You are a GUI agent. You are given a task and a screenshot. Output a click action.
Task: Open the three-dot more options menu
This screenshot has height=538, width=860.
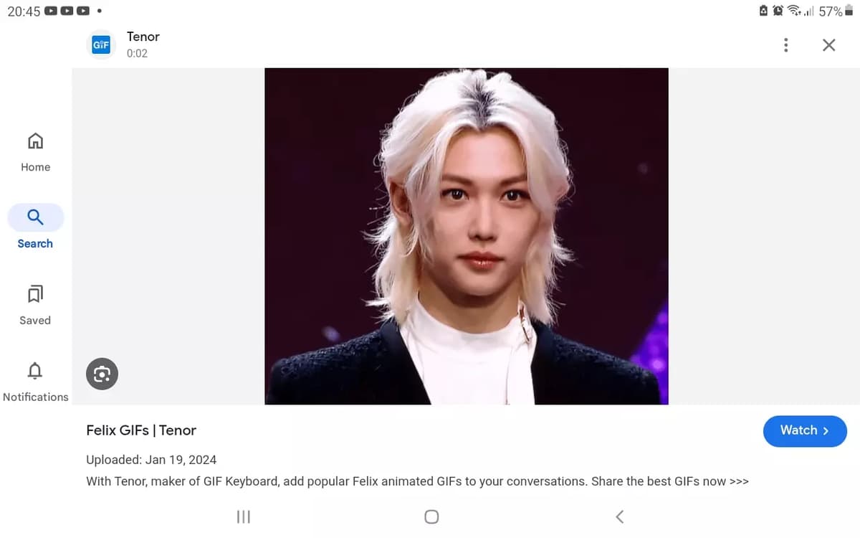tap(785, 45)
